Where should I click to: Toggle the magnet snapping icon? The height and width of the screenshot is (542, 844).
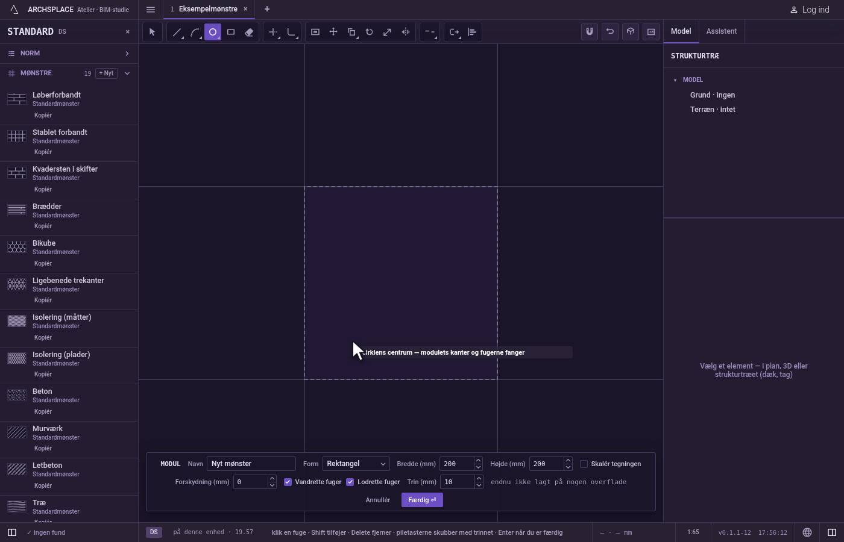click(x=590, y=32)
